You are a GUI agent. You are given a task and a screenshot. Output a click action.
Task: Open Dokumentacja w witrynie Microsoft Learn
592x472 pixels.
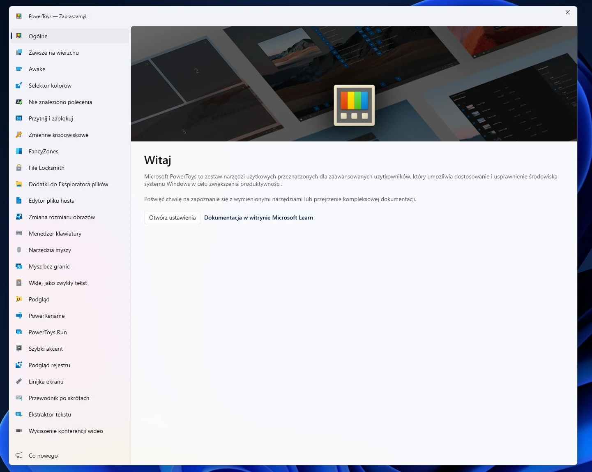click(x=259, y=217)
